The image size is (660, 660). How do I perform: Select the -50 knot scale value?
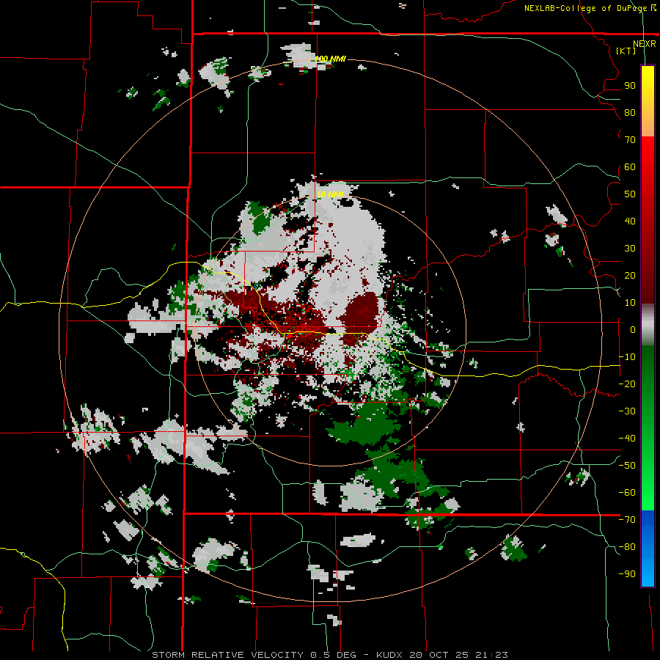627,466
